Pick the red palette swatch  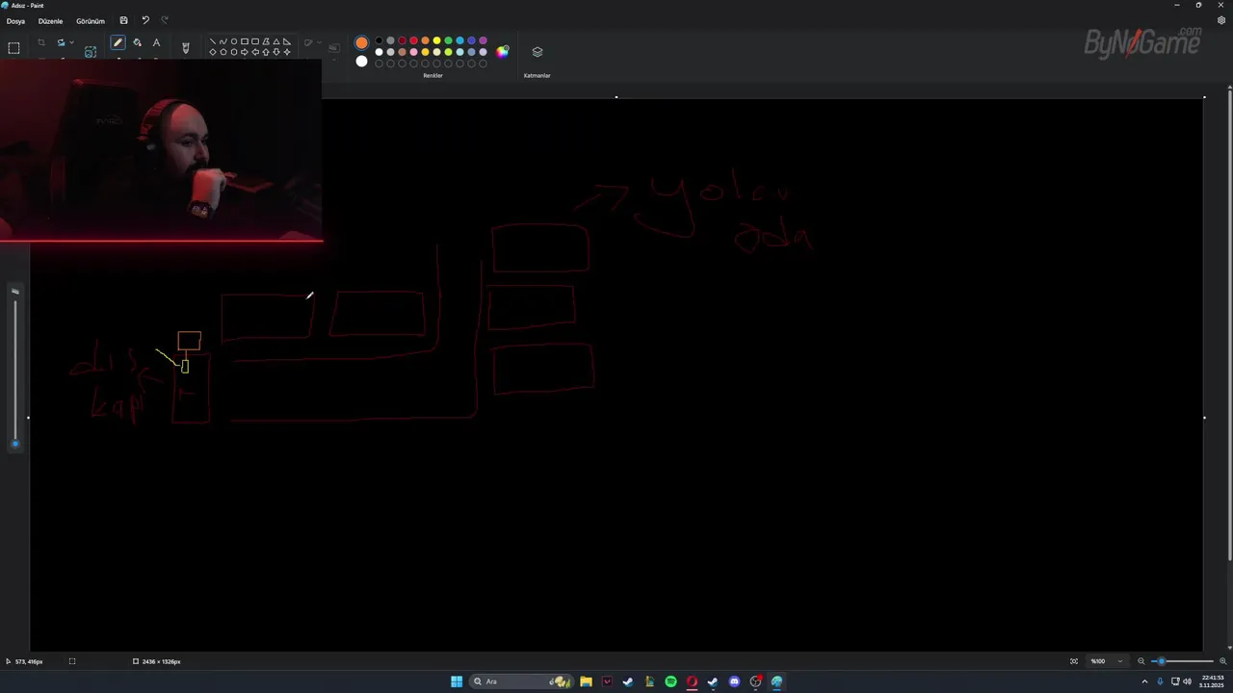(413, 40)
